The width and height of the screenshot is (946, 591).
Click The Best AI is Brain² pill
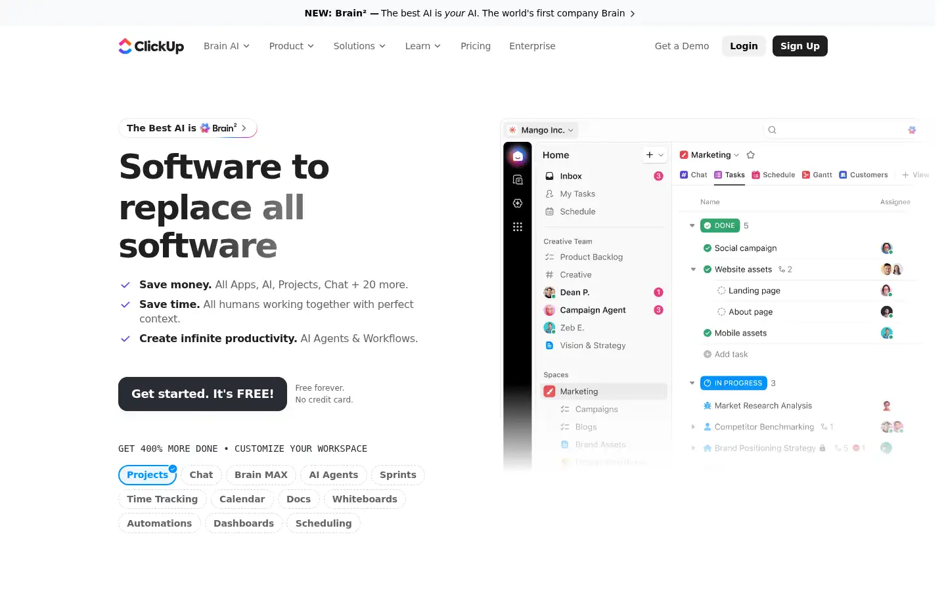[x=187, y=128]
